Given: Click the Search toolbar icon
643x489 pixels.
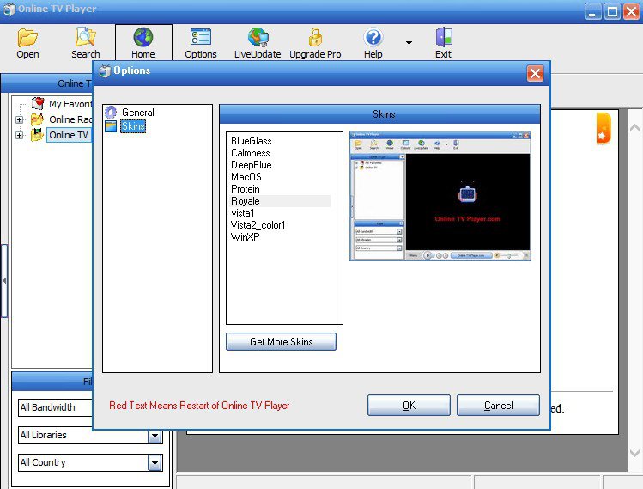Looking at the screenshot, I should [x=85, y=38].
